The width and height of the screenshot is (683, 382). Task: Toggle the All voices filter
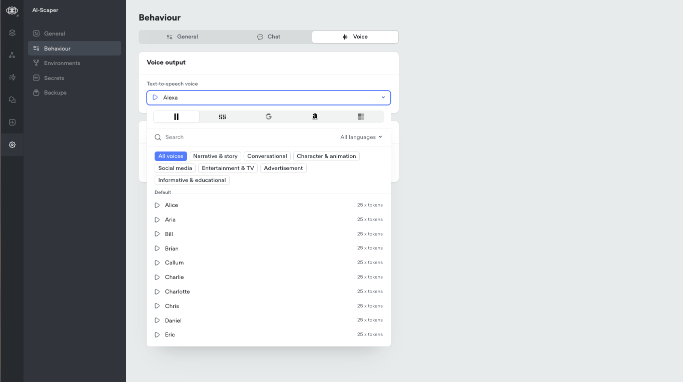[x=171, y=155]
